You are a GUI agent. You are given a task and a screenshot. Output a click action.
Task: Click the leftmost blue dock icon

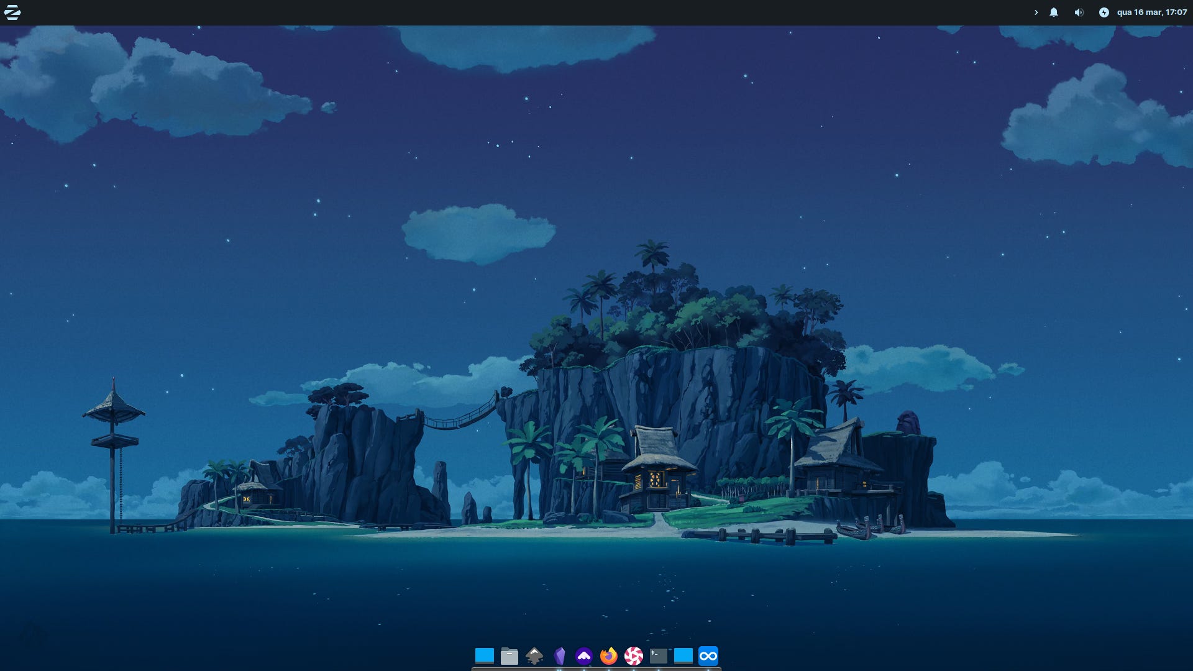click(485, 655)
